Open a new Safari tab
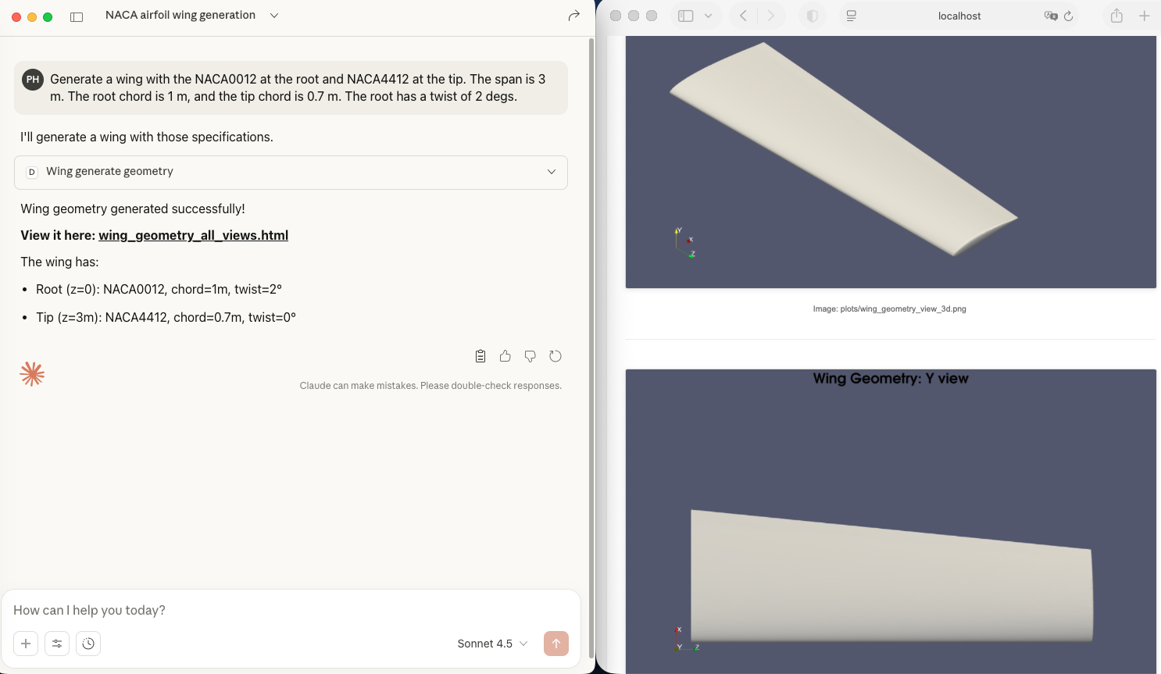The width and height of the screenshot is (1161, 674). [x=1144, y=16]
